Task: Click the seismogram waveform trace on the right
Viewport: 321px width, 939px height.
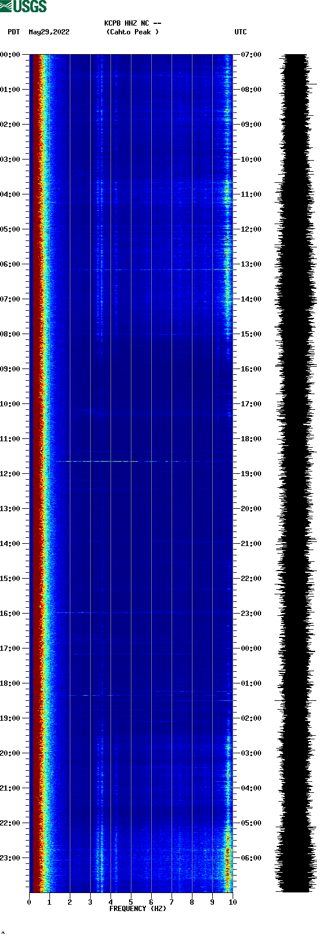Action: point(295,473)
